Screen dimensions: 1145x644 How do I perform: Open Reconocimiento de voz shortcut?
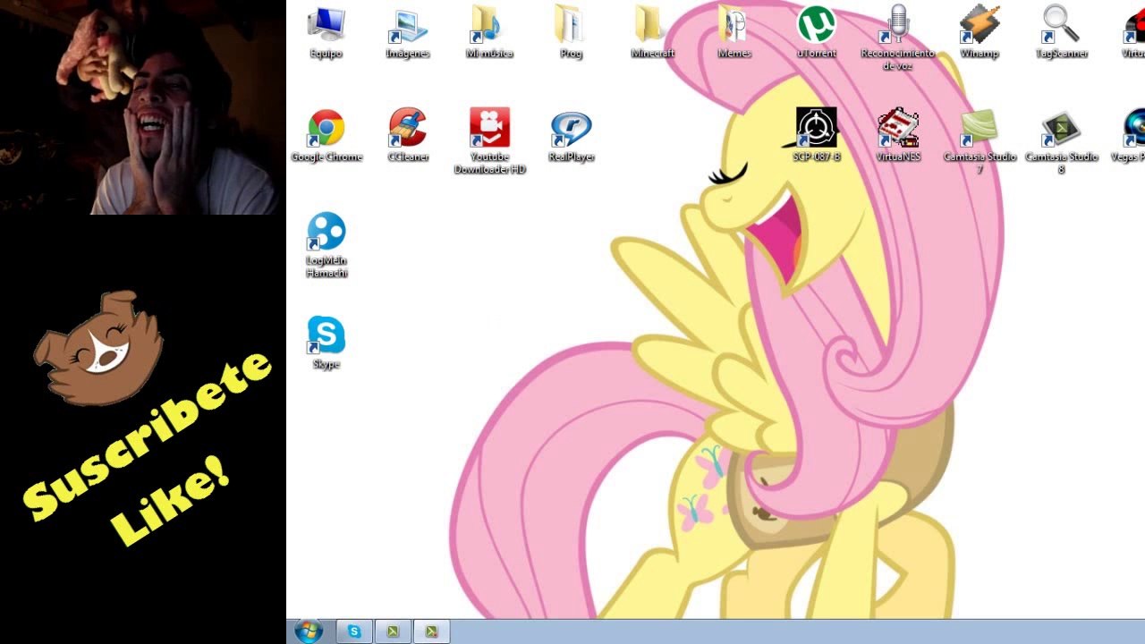898,38
